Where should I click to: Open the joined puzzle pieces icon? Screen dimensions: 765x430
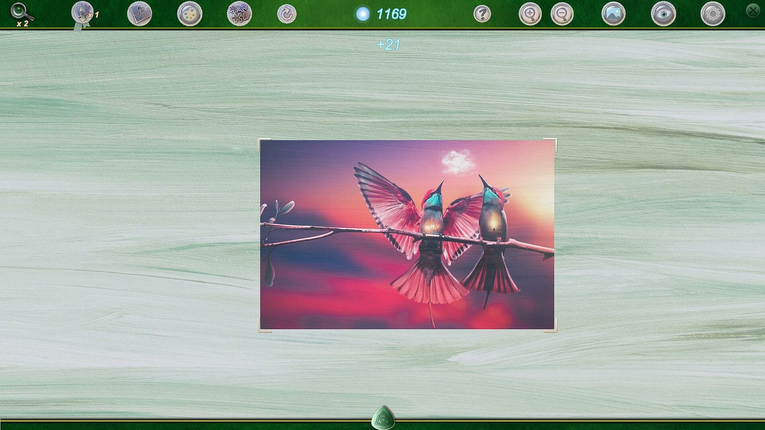click(x=139, y=14)
